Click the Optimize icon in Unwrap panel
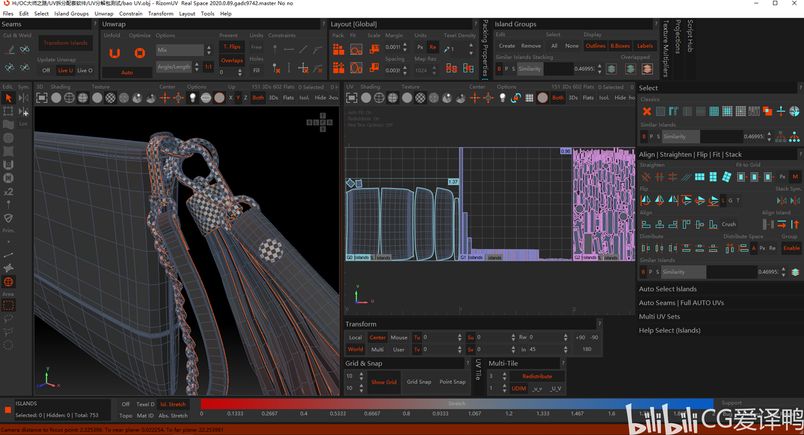 point(140,53)
